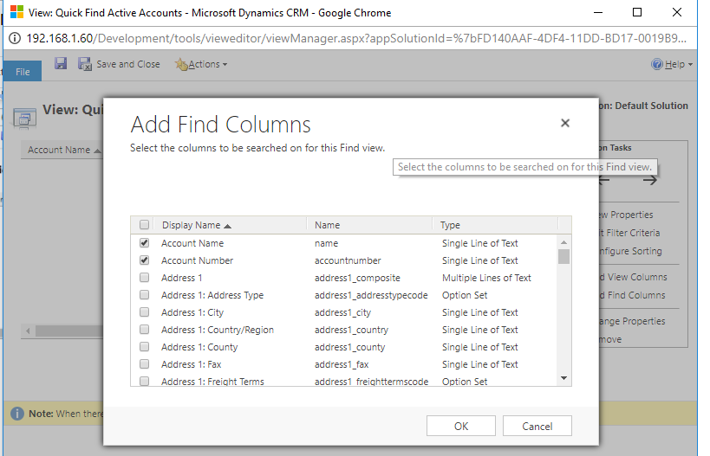Click the list scrollbar down arrow
Screen dimensions: 710x456
(x=563, y=377)
